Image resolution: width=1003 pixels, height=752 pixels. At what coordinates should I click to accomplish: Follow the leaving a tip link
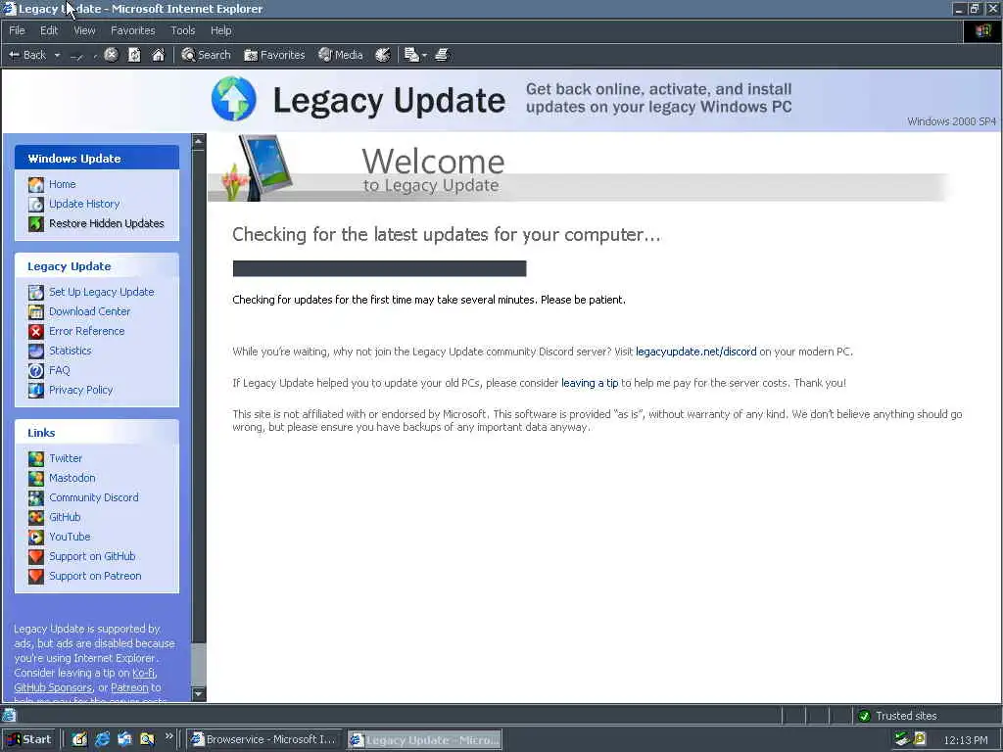[x=590, y=383]
